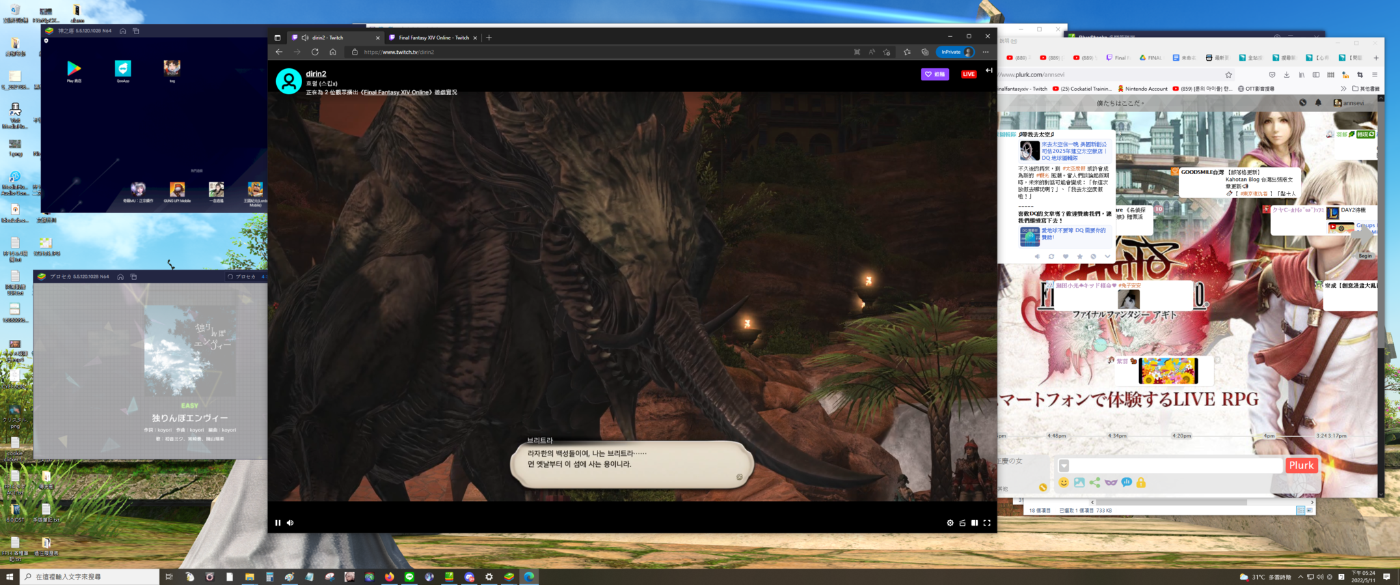
Task: Open Firefox from the taskbar
Action: [x=389, y=577]
